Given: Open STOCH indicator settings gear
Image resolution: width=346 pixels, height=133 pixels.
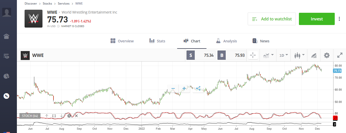Looking at the screenshot, I should pos(69,116).
